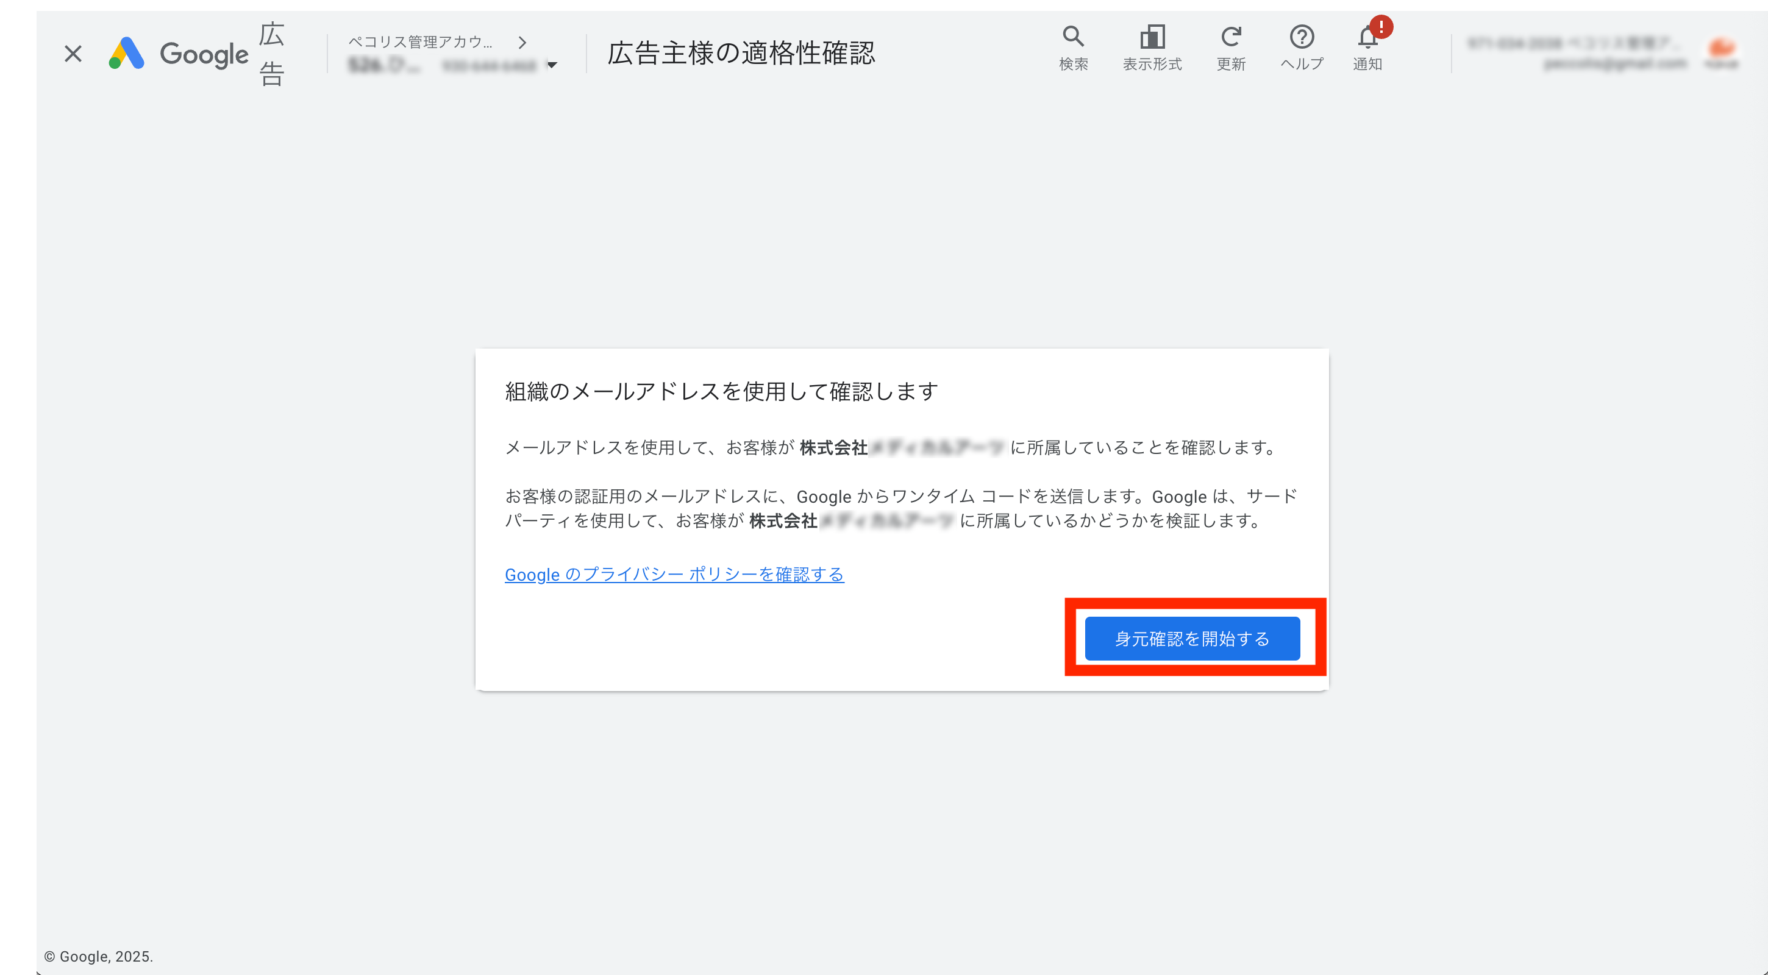
Task: Click the © Google, 2025 footer text
Action: click(98, 957)
